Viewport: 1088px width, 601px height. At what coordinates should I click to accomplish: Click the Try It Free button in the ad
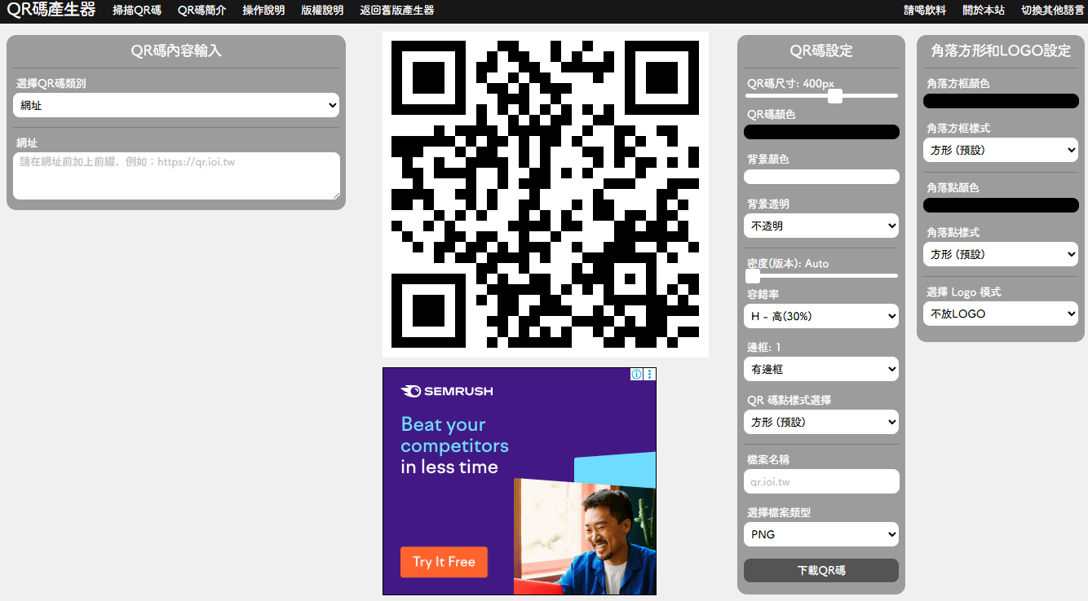(x=444, y=562)
